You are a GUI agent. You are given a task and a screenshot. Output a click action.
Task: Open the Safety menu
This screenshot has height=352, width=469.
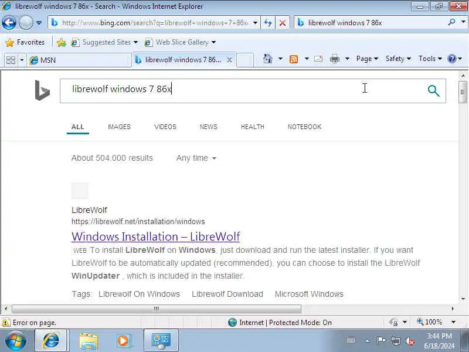(398, 59)
